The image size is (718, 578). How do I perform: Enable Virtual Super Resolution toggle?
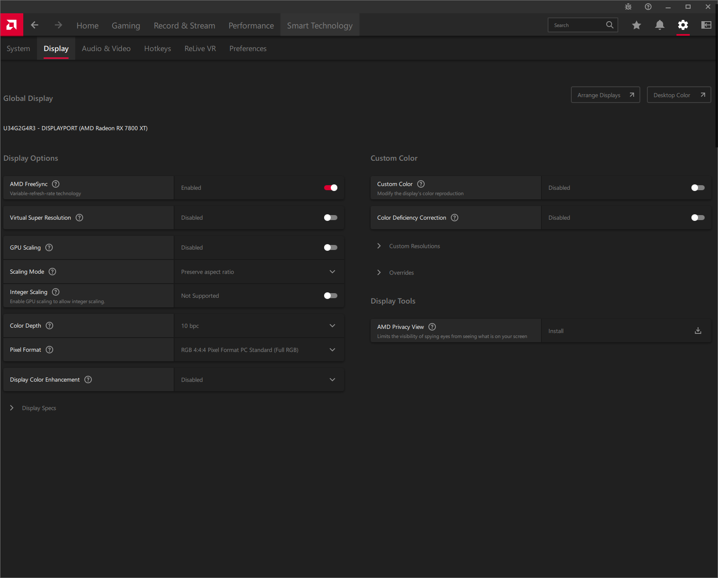click(331, 218)
